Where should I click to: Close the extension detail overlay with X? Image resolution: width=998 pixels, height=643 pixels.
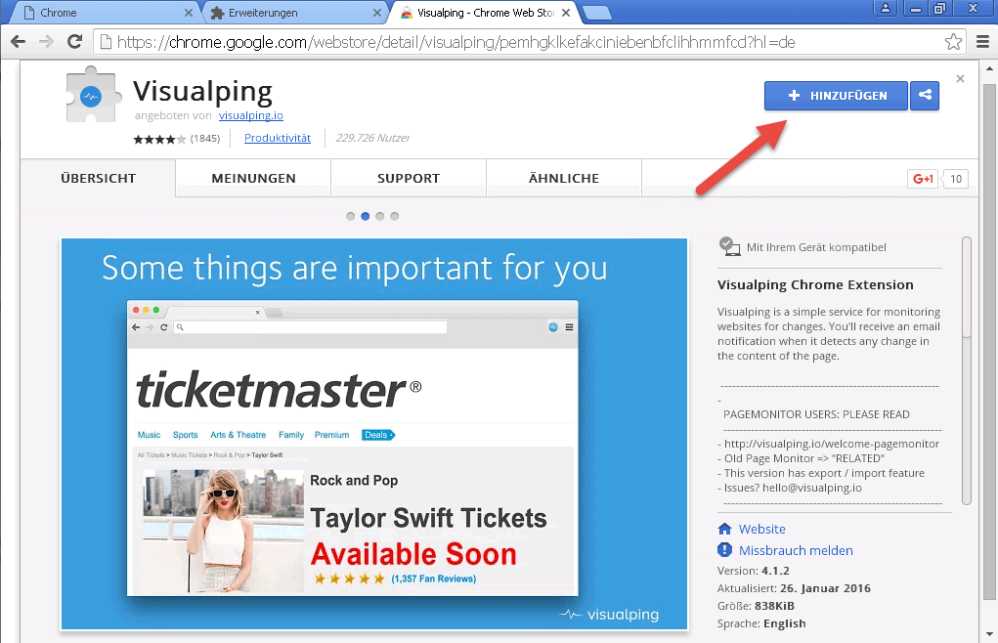pyautogui.click(x=961, y=79)
